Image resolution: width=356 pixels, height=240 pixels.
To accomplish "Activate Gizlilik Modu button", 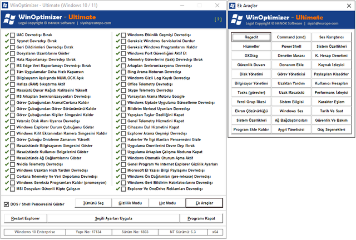I will coord(130,203).
